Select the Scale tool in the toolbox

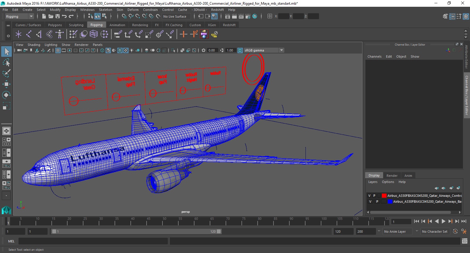6,106
